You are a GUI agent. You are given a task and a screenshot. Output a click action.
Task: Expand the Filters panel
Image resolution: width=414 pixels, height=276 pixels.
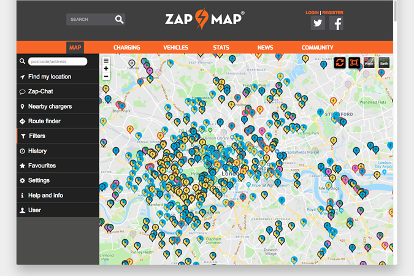click(58, 136)
